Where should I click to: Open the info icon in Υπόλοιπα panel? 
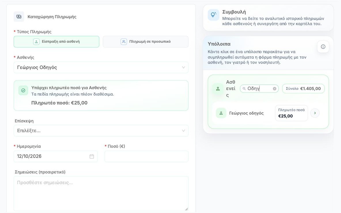[323, 46]
